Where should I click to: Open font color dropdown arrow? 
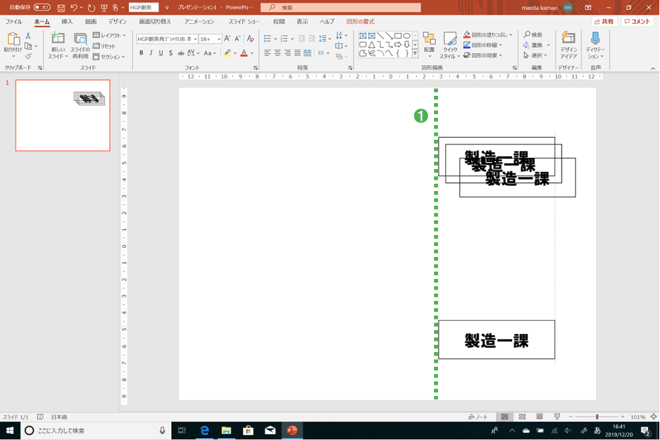[252, 53]
